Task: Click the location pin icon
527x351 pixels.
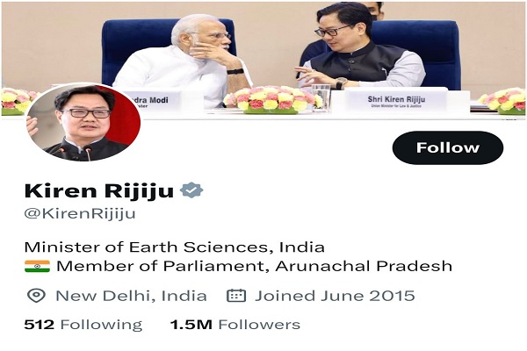Action: click(x=36, y=296)
